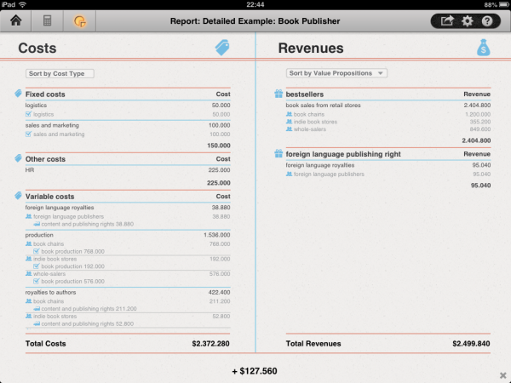Toggle the sales and marketing checkbox
Image resolution: width=511 pixels, height=383 pixels.
[x=29, y=134]
